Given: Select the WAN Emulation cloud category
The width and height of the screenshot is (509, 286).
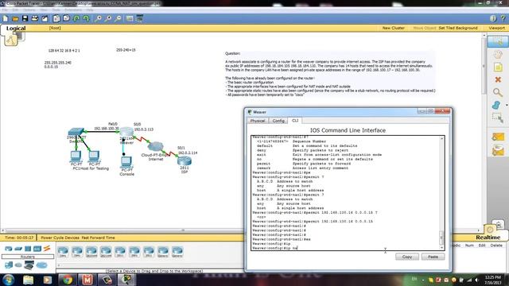Looking at the screenshot, I should pos(18,265).
